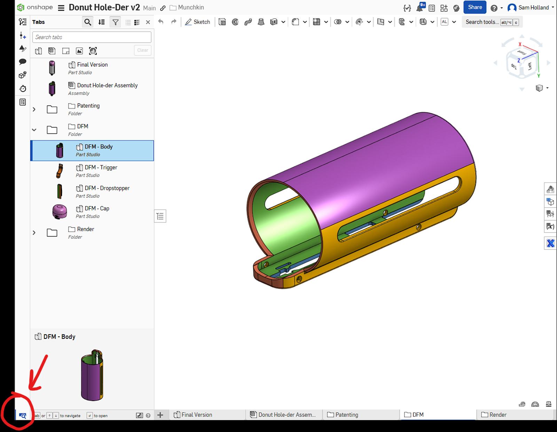Expand the Patenting folder
Viewport: 557px width, 432px height.
(34, 109)
